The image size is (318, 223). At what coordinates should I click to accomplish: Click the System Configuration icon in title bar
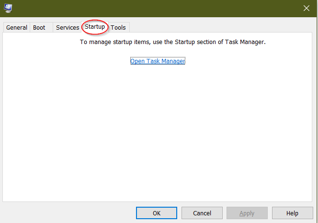[x=8, y=8]
